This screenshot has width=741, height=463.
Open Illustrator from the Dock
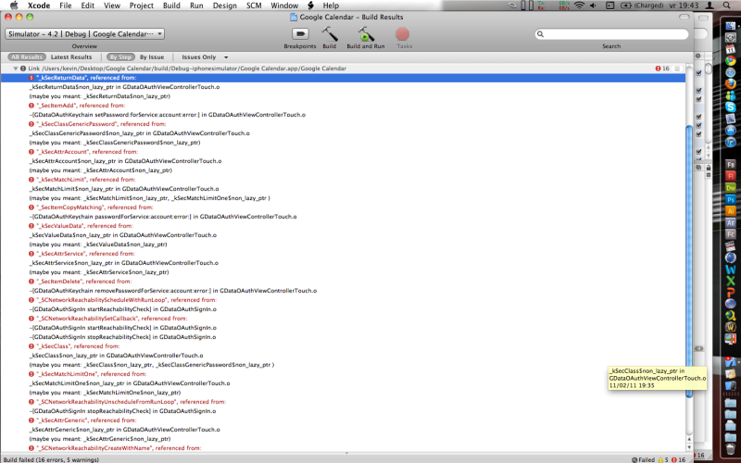pyautogui.click(x=731, y=211)
